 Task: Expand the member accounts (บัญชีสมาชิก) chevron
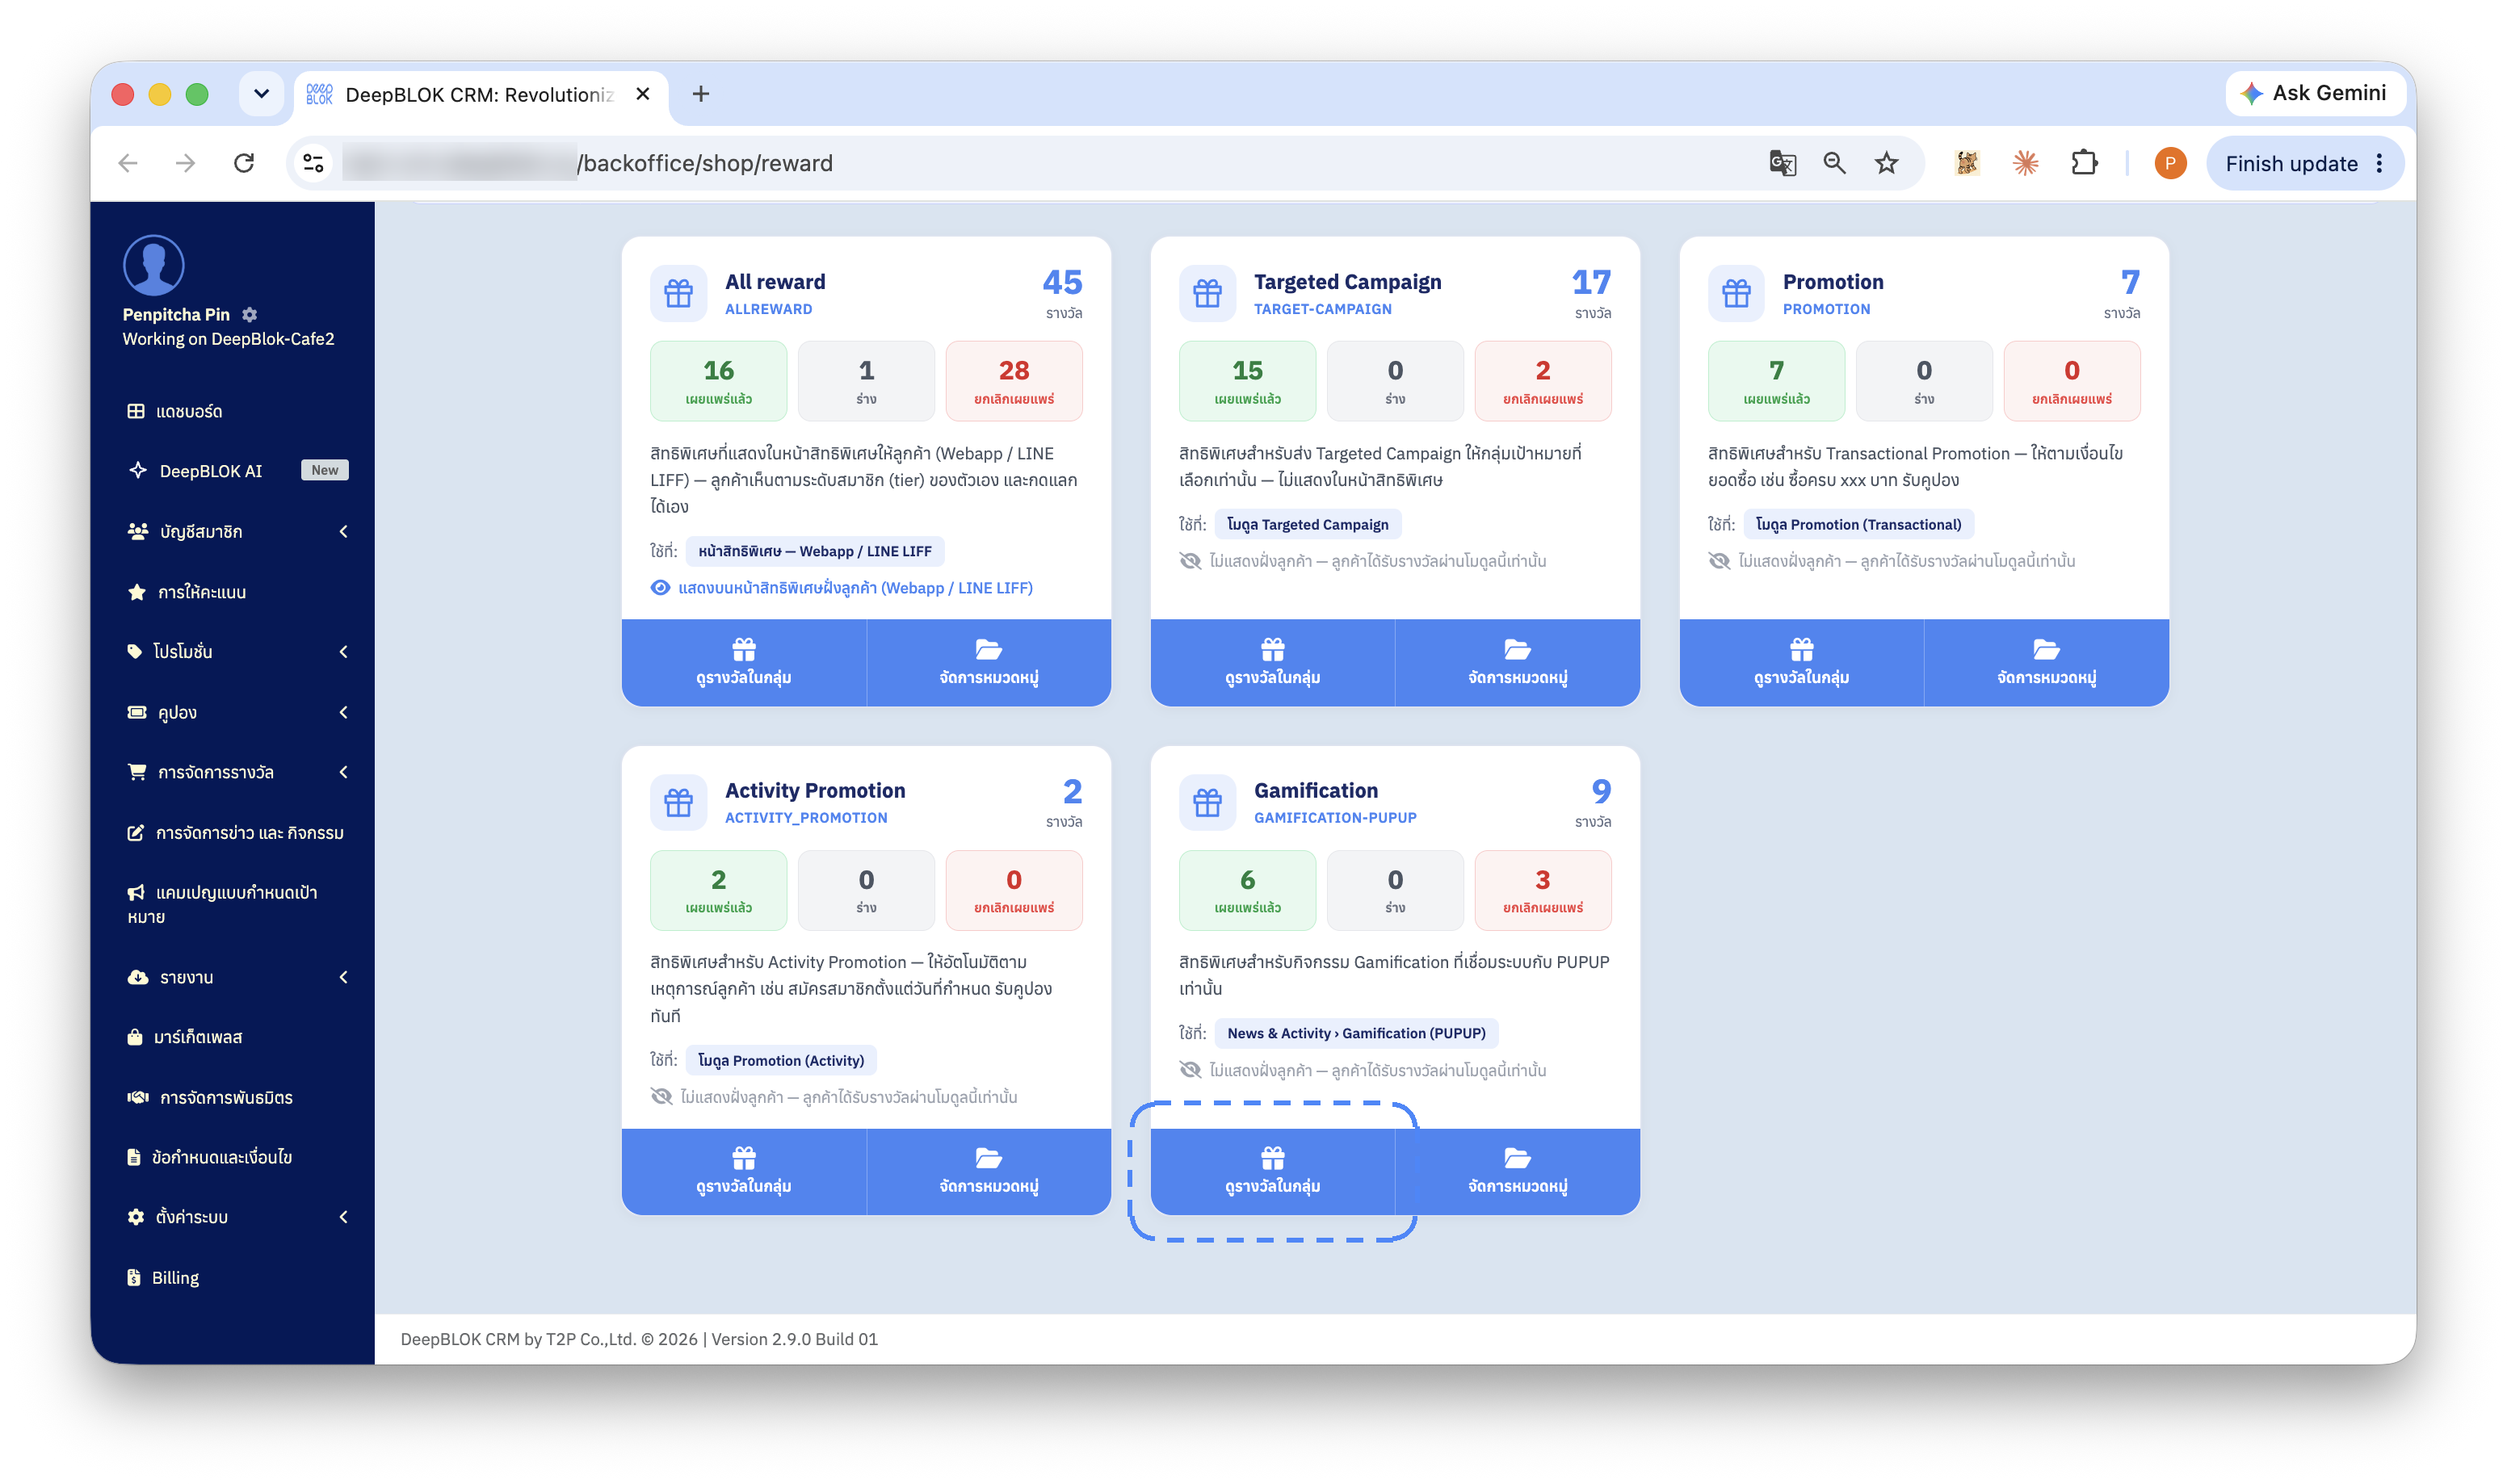[343, 531]
